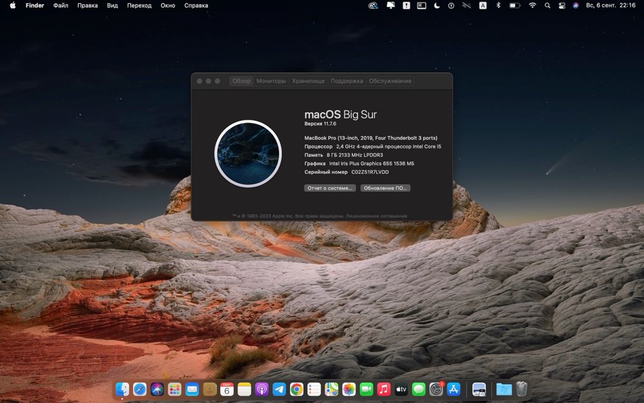
Task: Switch to the Мониторы tab
Action: [x=271, y=81]
